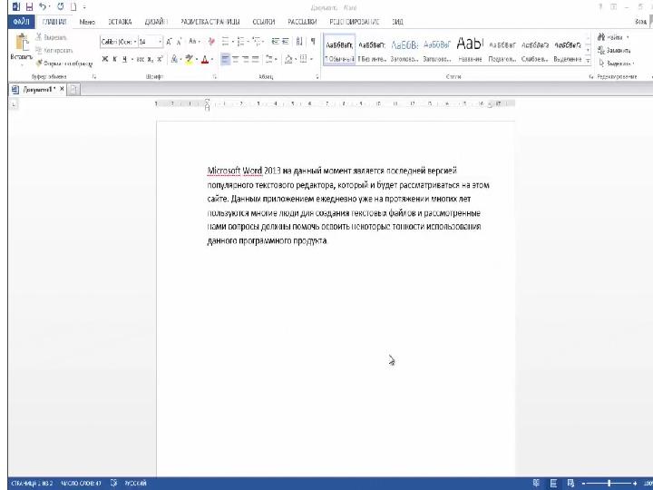Undo the last action
653x490 pixels.
point(42,6)
